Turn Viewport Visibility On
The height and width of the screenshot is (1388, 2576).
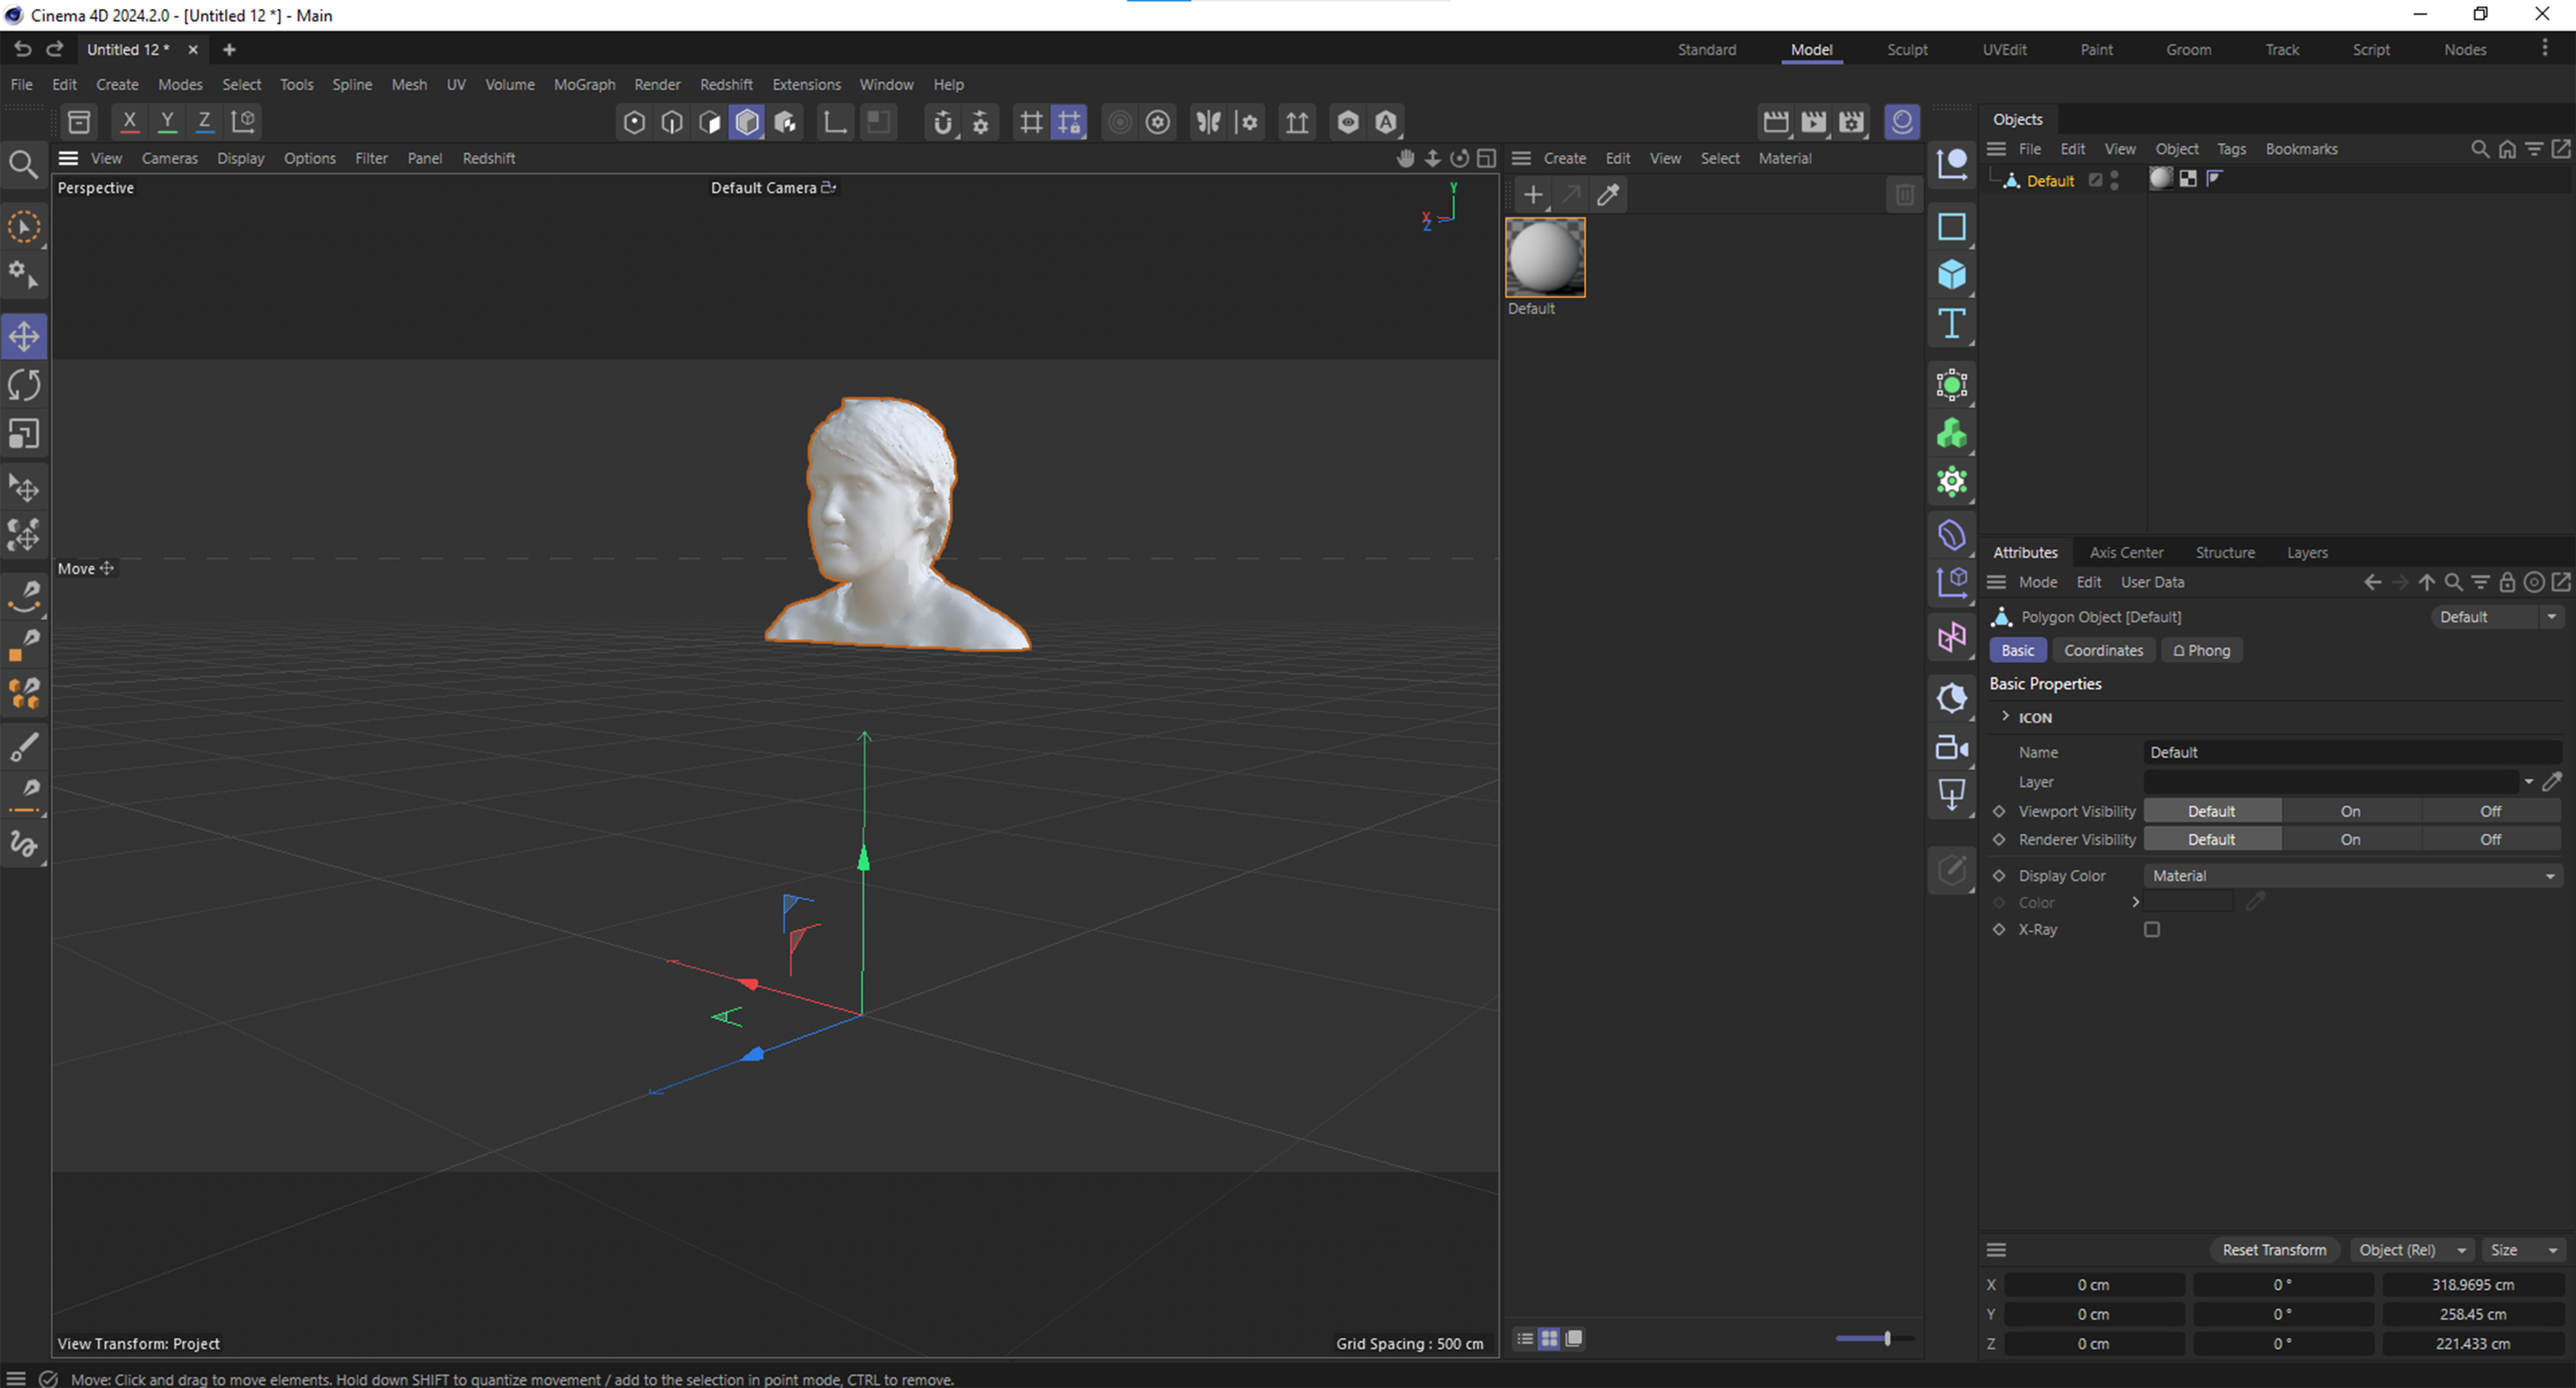click(2350, 810)
